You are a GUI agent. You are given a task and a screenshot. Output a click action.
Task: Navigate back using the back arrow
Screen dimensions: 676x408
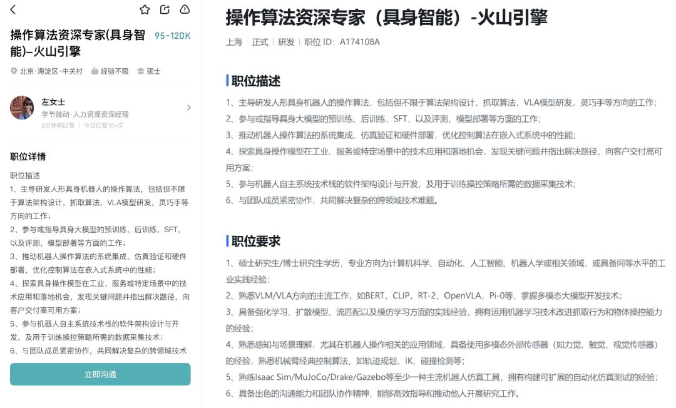(x=14, y=9)
